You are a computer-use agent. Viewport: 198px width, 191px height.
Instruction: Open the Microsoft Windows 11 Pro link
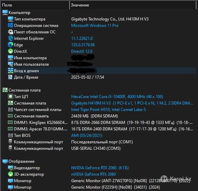pos(95,26)
